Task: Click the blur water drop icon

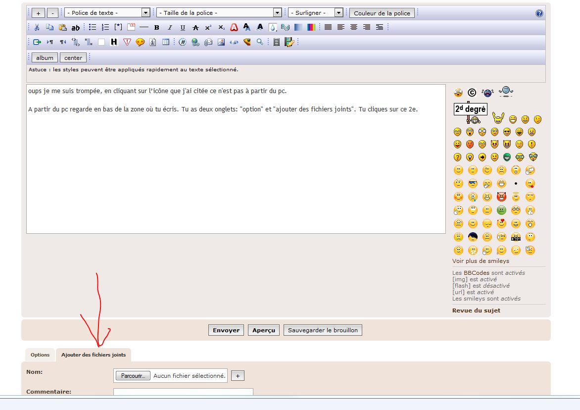Action: pos(273,27)
